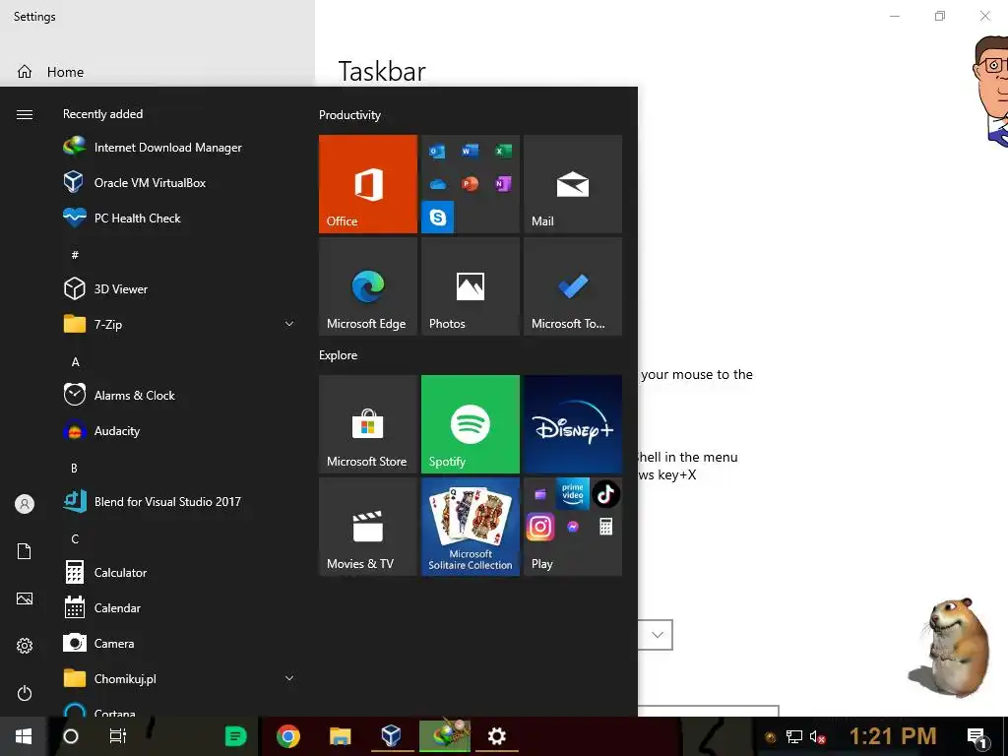This screenshot has height=756, width=1008.
Task: Open the Microsoft Store tile
Action: tap(368, 424)
